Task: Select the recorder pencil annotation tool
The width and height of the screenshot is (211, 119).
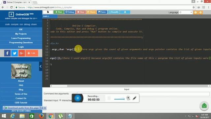Action: point(135,98)
